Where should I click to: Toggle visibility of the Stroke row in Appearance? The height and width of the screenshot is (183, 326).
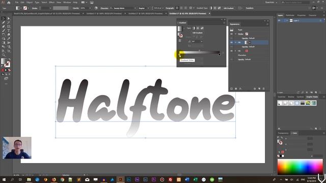(x=231, y=34)
